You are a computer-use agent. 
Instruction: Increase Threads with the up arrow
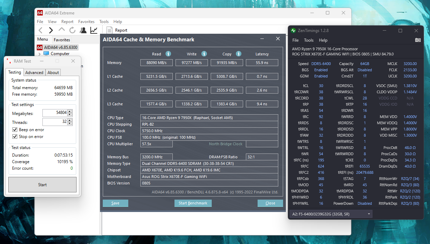(70, 120)
